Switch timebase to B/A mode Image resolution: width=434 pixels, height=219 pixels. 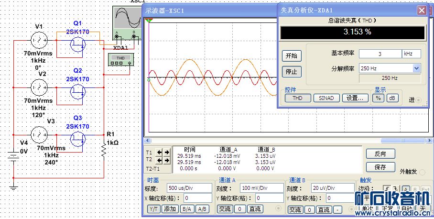[187, 209]
